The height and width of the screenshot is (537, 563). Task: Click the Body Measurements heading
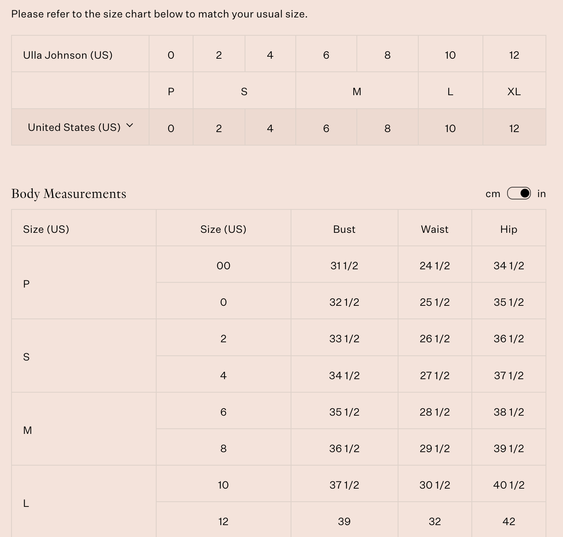tap(69, 194)
